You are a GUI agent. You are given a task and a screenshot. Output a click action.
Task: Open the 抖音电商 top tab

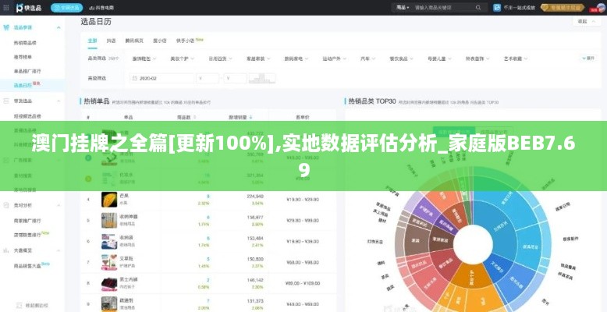point(101,7)
